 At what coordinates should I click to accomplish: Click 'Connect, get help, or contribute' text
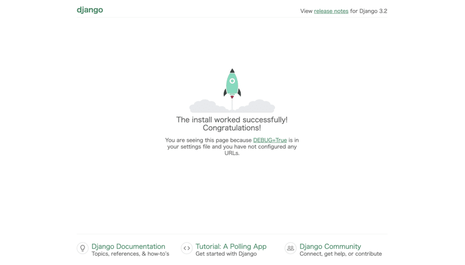point(341,254)
